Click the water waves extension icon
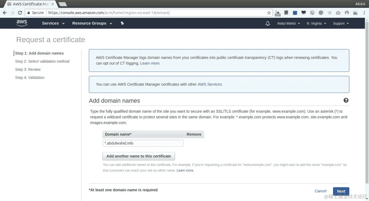 coord(355,13)
